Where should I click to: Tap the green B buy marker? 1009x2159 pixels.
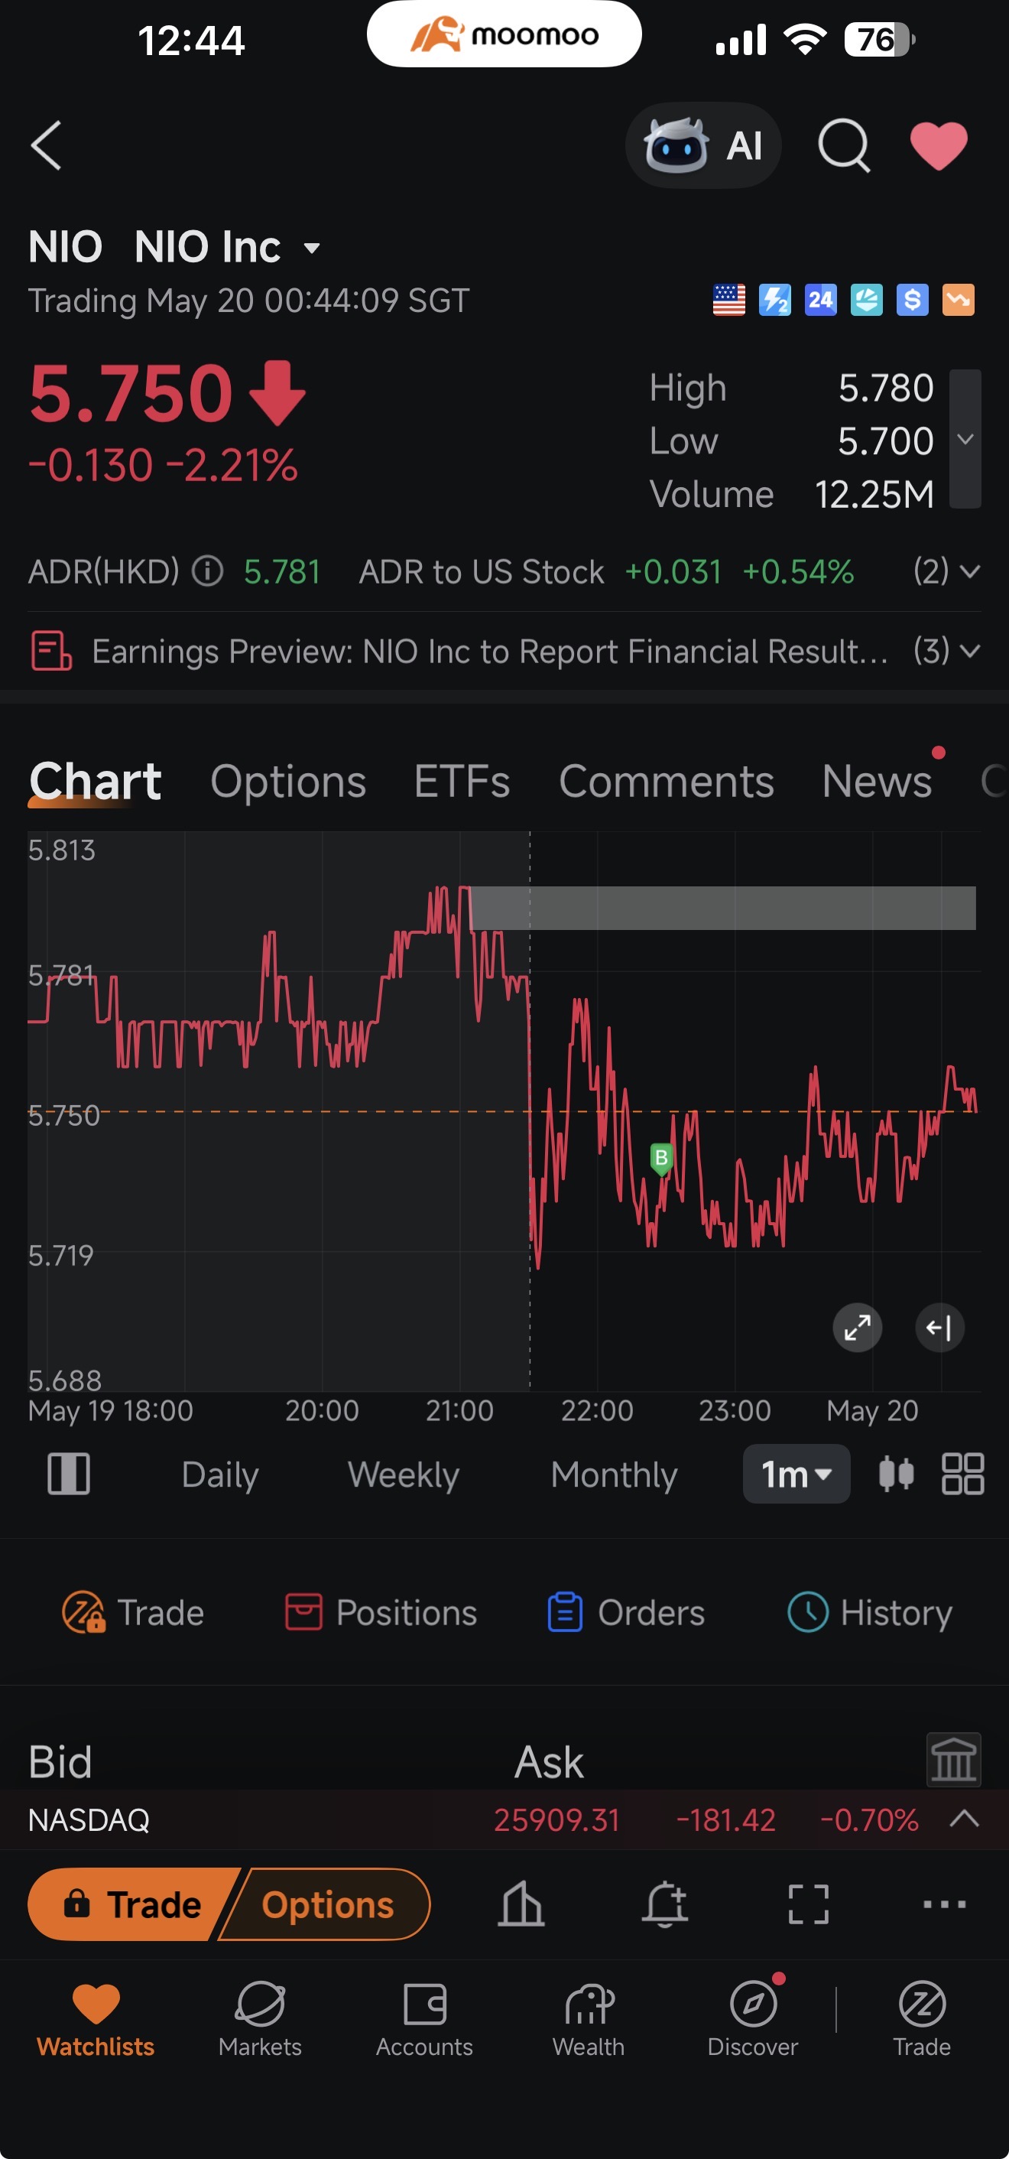tap(660, 1159)
